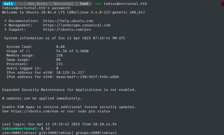Image resolution: width=224 pixels, height=135 pixels.
Task: Click the loot directory segment
Action: [84, 4]
